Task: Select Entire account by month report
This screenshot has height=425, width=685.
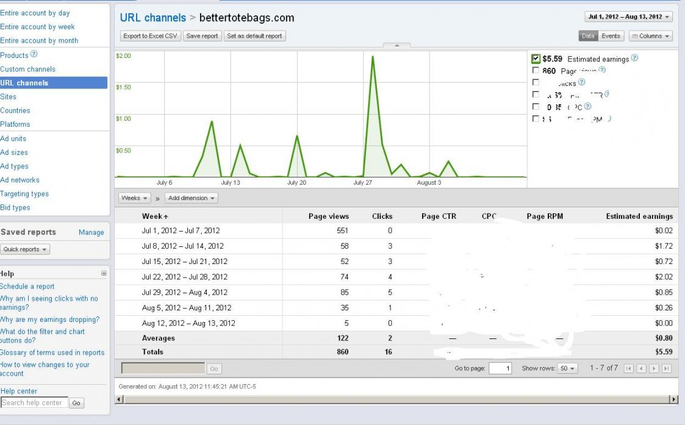Action: pyautogui.click(x=39, y=41)
